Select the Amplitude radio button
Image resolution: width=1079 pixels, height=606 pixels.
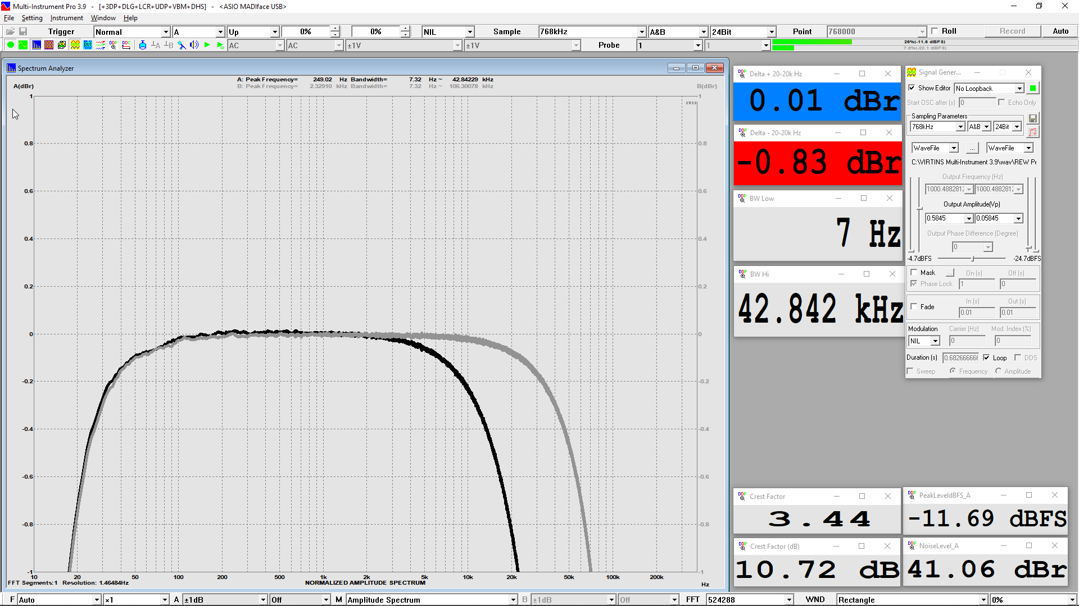[x=998, y=371]
